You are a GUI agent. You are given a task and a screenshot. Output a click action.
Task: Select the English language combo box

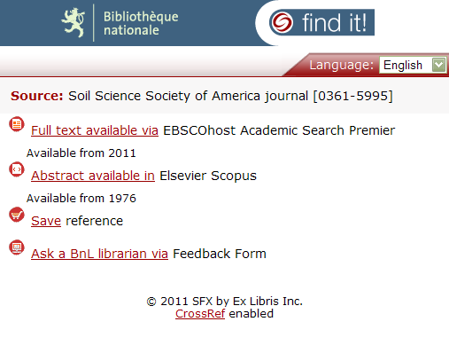pos(413,65)
